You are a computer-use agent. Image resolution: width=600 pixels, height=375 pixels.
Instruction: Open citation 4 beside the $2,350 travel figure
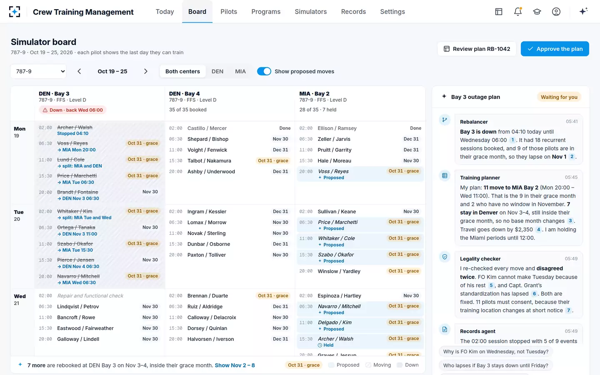pos(538,230)
